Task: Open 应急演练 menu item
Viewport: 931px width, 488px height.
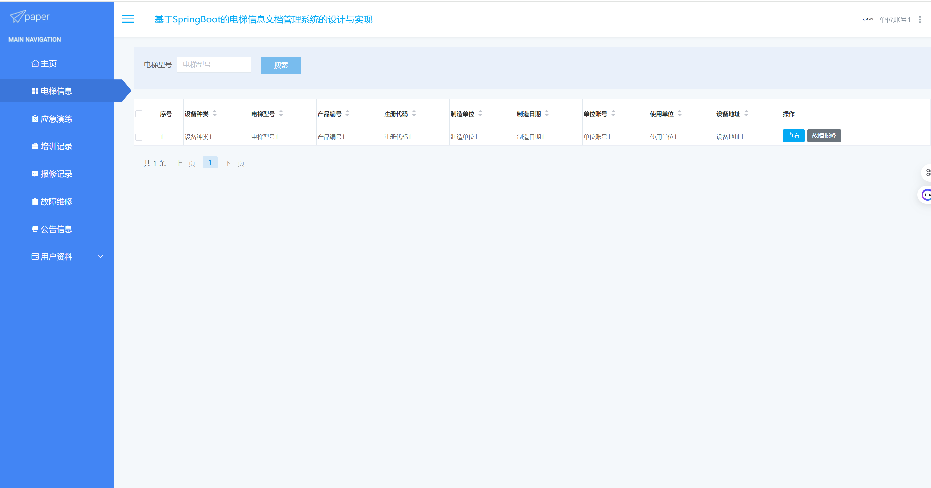Action: pos(53,119)
